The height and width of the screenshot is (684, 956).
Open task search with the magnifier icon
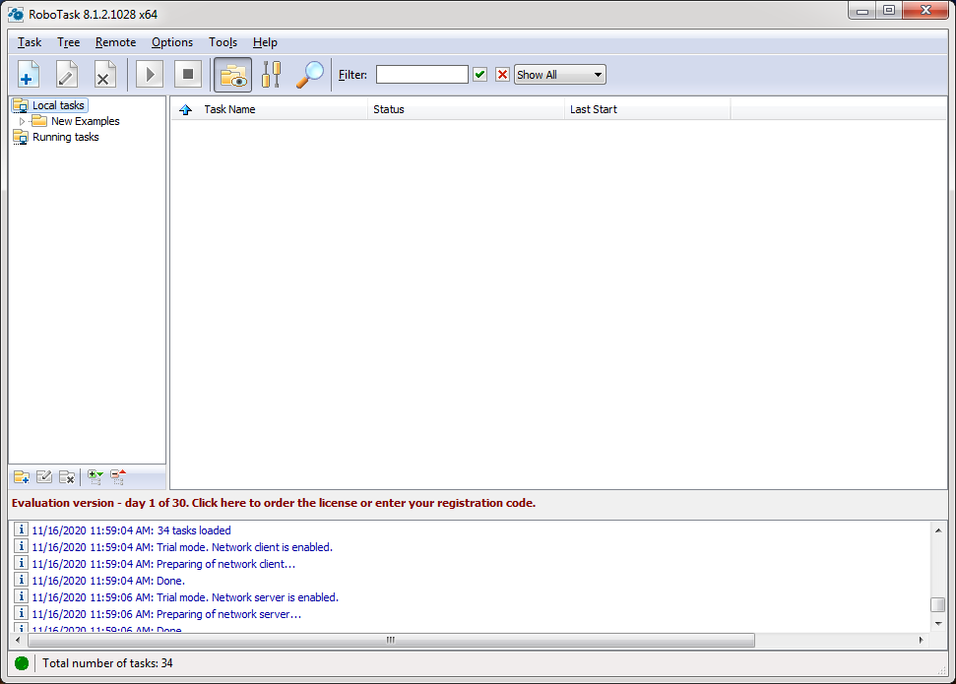tap(309, 74)
